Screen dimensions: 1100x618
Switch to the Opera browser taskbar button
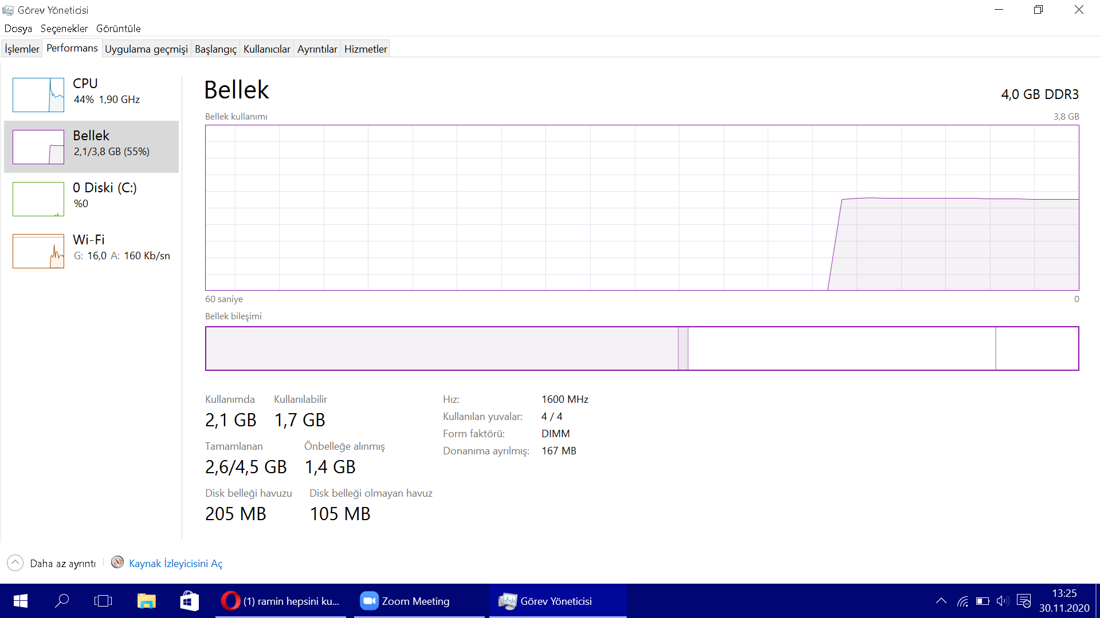tap(281, 601)
